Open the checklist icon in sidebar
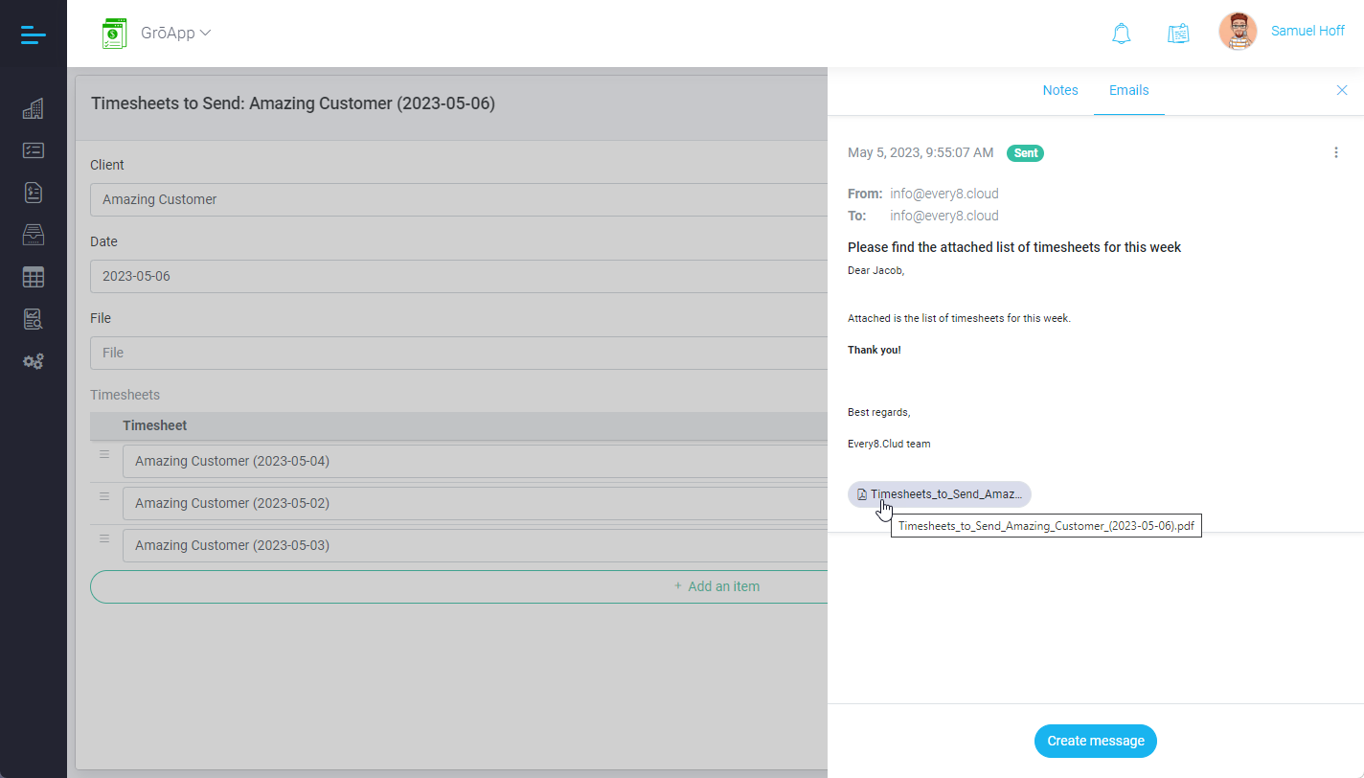 (x=33, y=150)
